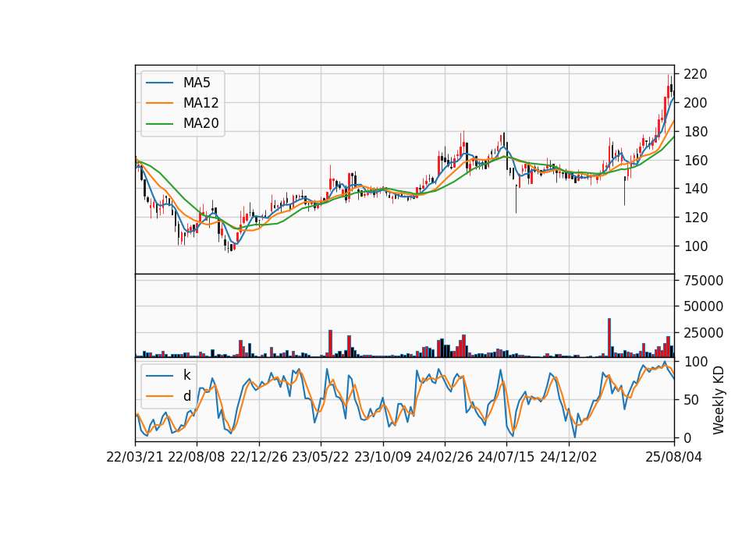Click the 50000 volume axis tick
Viewport: 749px width, 538px height.
pos(704,306)
